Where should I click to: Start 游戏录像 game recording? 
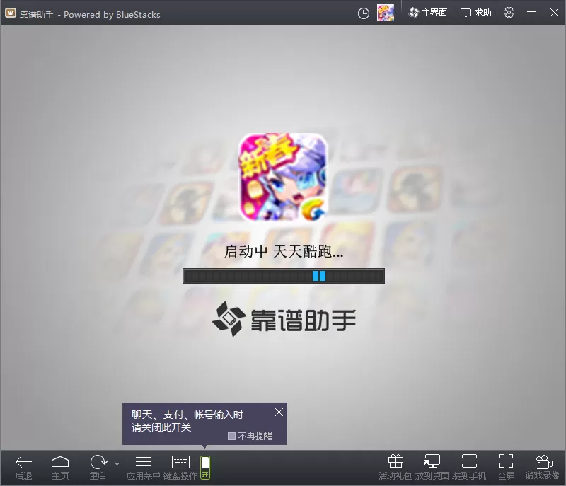pyautogui.click(x=543, y=467)
